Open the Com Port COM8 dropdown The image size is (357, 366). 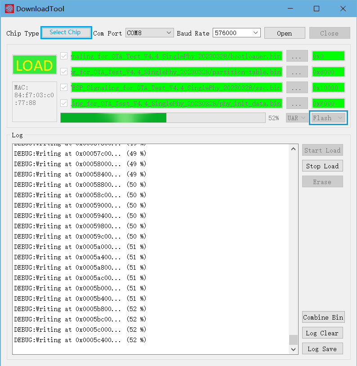[x=149, y=33]
